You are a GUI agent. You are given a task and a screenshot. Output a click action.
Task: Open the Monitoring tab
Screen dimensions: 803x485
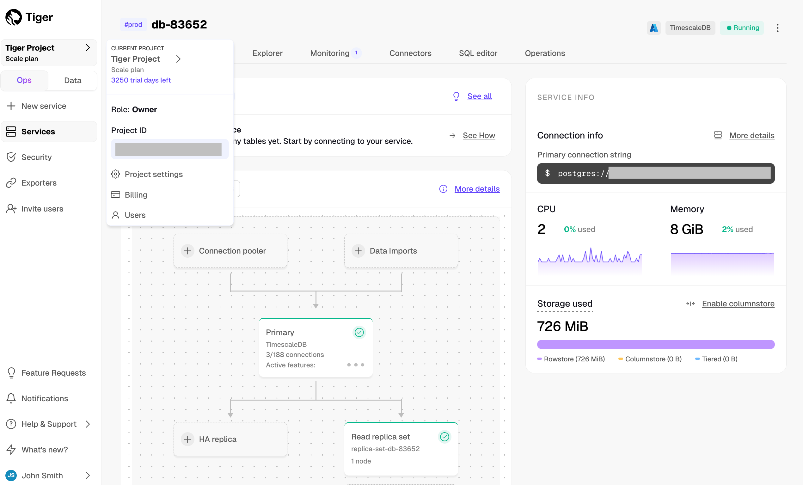point(330,53)
